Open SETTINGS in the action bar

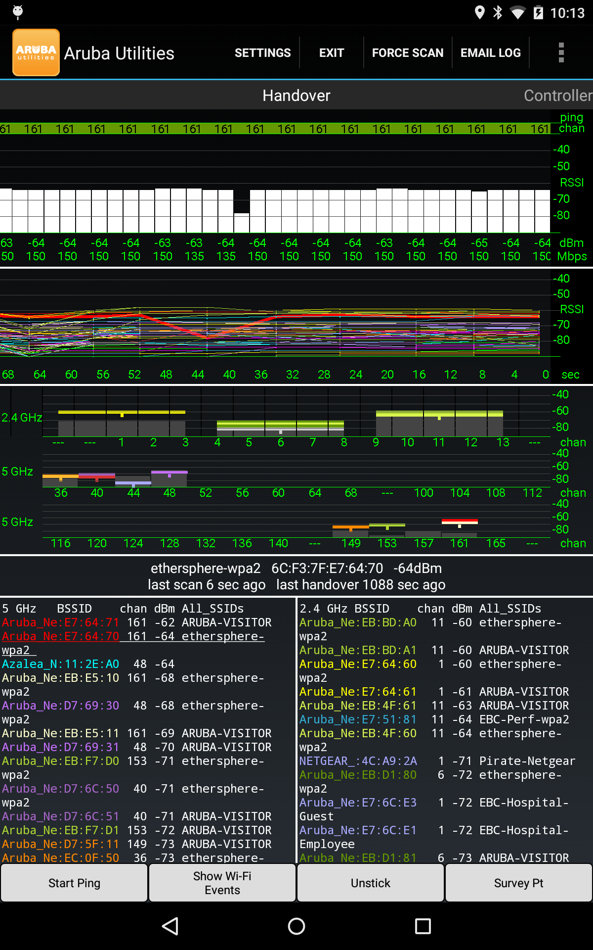point(262,52)
